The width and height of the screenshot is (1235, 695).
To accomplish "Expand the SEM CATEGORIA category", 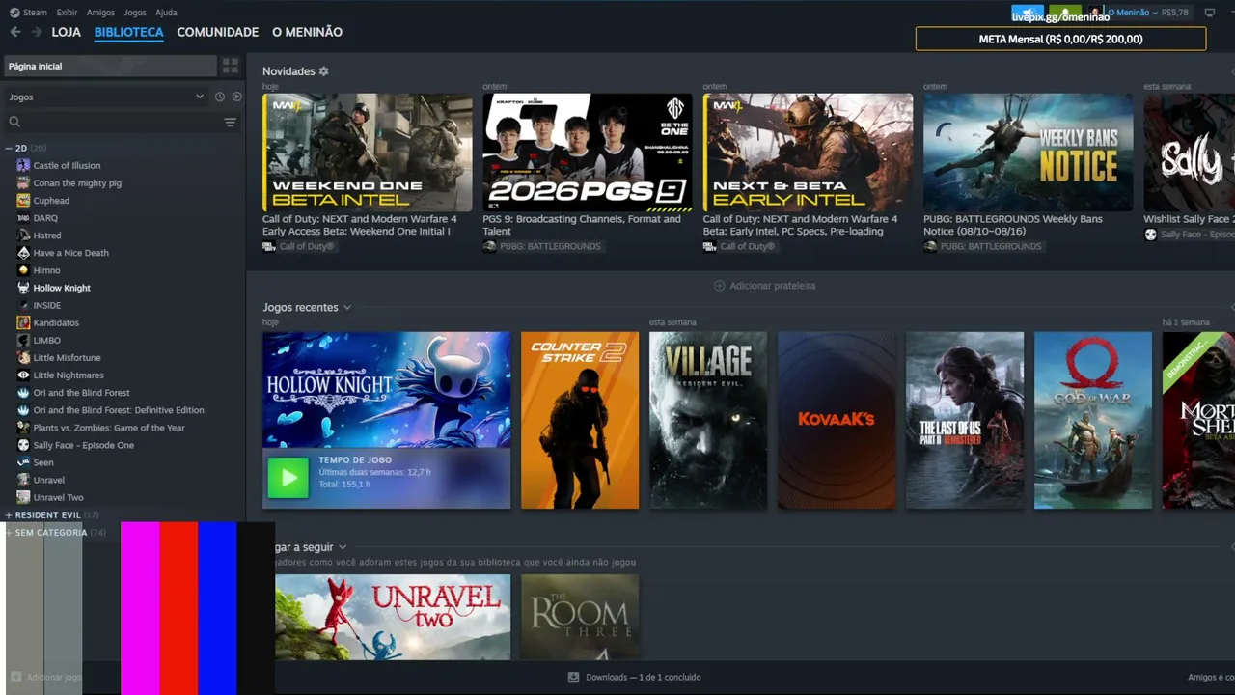I will (9, 533).
